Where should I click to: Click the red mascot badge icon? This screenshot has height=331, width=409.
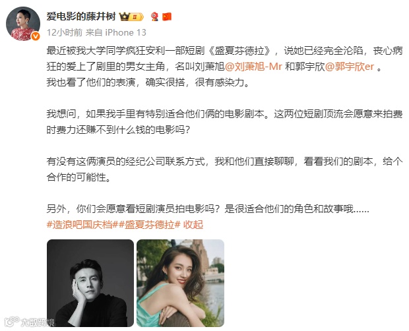(154, 17)
